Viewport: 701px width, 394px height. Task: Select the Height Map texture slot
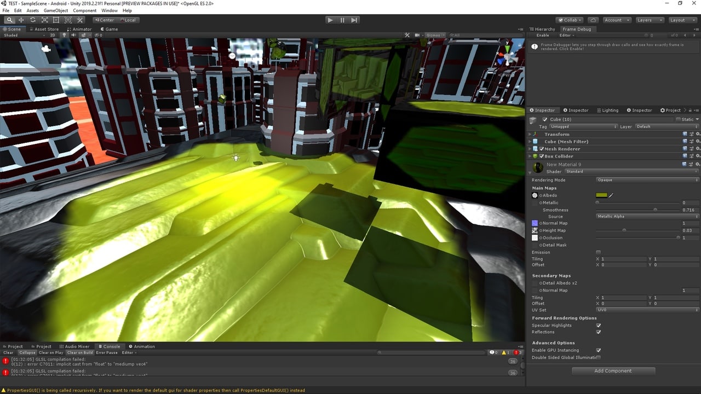coord(535,230)
